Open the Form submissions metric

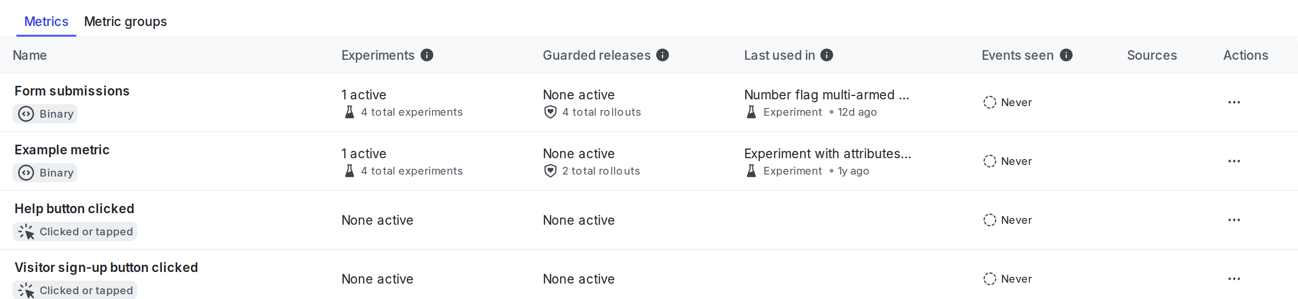(x=71, y=91)
